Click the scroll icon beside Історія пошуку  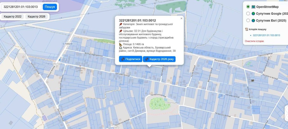tap(247, 29)
